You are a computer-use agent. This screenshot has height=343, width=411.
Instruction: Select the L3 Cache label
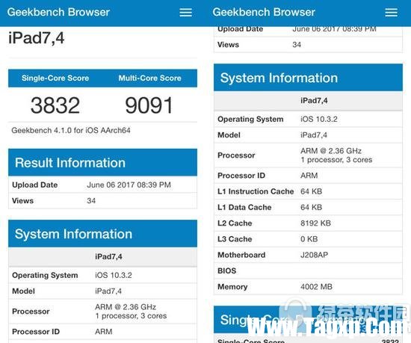coord(235,239)
